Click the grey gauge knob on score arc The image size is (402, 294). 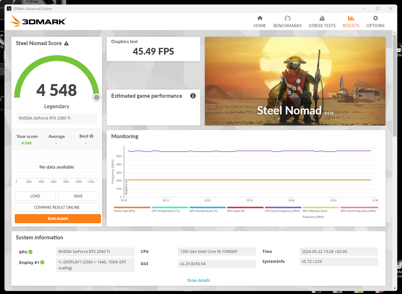(97, 97)
